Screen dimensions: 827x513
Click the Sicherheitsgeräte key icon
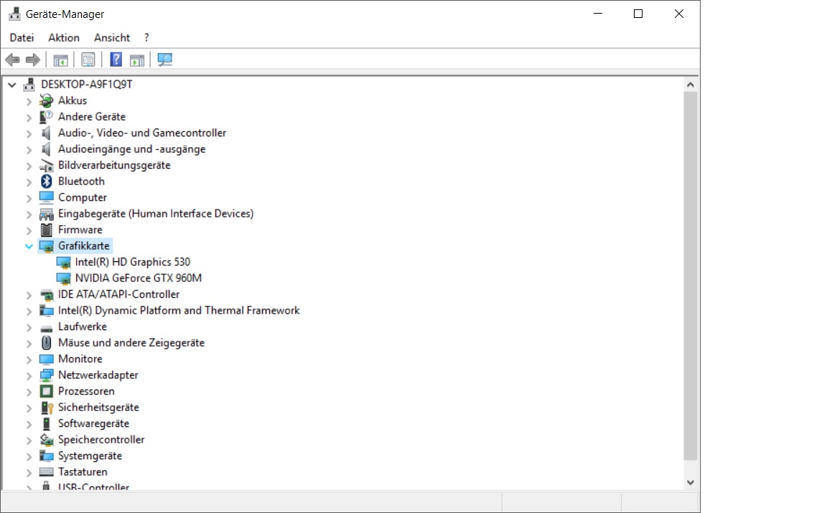(x=47, y=408)
